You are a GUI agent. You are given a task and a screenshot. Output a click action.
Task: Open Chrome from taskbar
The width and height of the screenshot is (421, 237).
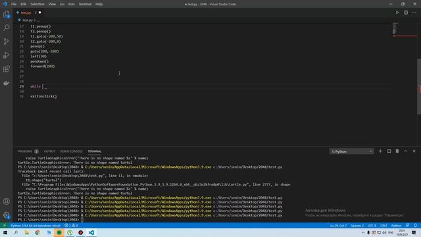37,232
